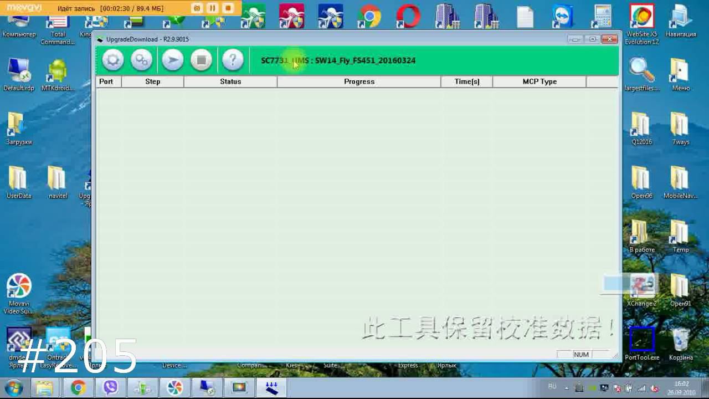Open Movavi from the taskbar
Image resolution: width=709 pixels, height=399 pixels.
[x=174, y=388]
